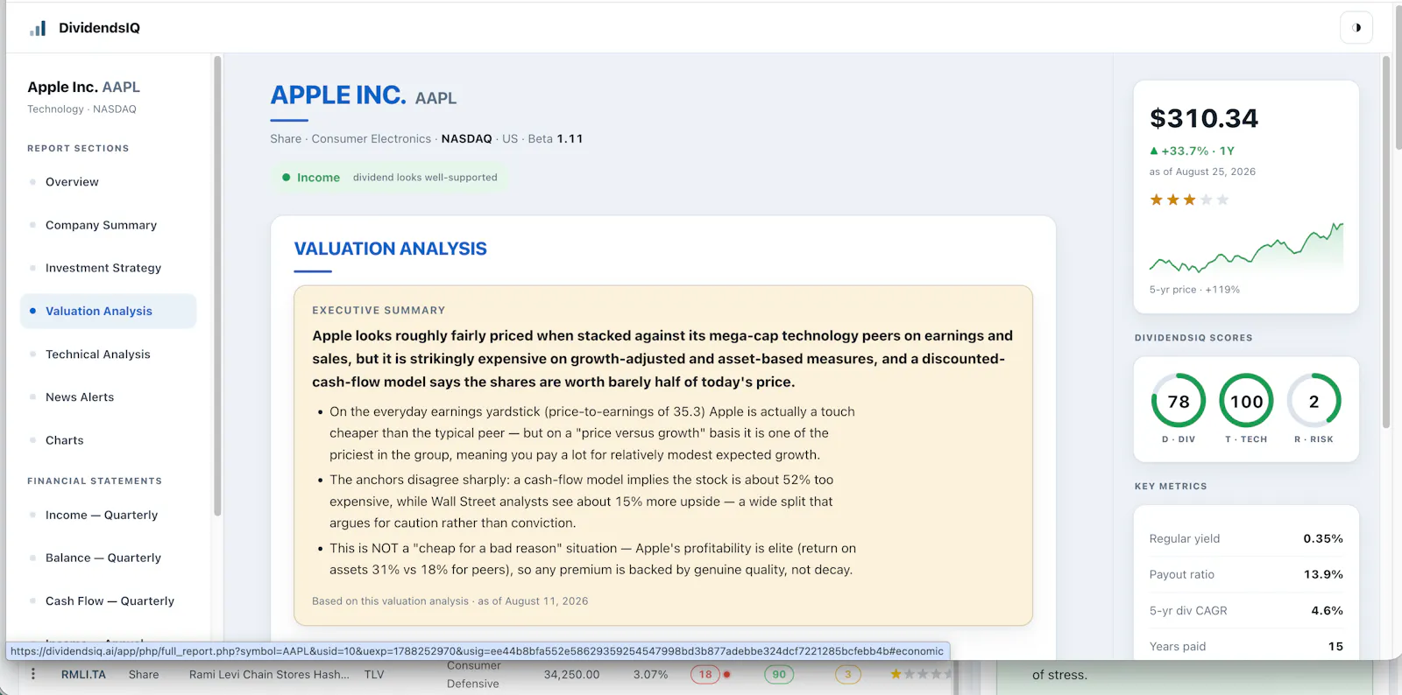Image resolution: width=1402 pixels, height=695 pixels.
Task: Click the sidebar Apple Inc. AAPL title
Action: tap(83, 88)
